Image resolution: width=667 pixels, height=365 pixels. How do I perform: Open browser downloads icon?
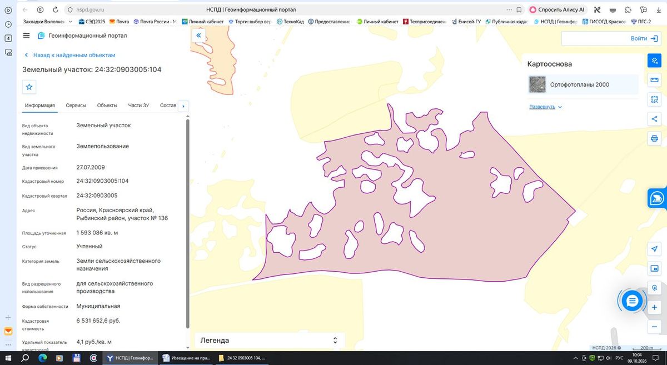coord(658,9)
